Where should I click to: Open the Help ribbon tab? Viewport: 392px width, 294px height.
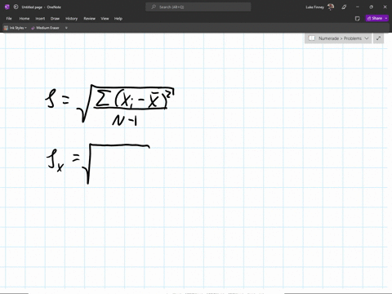click(118, 19)
